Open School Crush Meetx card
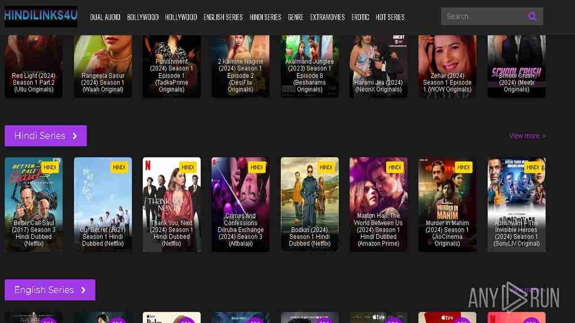This screenshot has height=323, width=575. point(517,66)
